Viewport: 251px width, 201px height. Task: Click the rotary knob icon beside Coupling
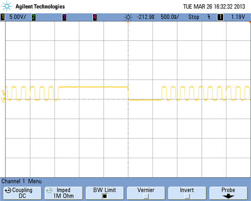coord(8,191)
